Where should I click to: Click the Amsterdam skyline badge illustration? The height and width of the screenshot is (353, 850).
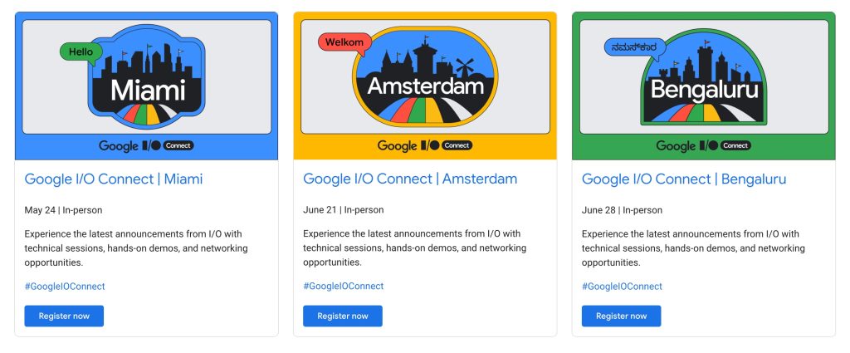425,81
